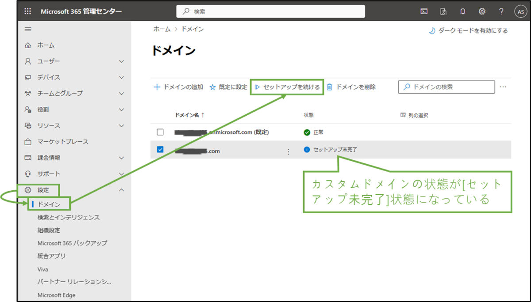
Task: Tick the checkbox for onmicrosoft.com domain
Action: 160,132
